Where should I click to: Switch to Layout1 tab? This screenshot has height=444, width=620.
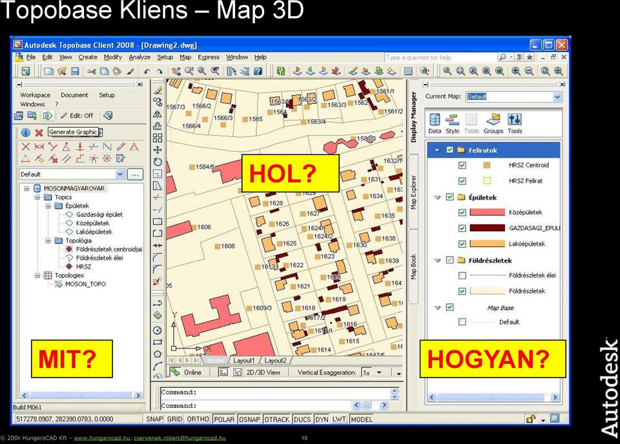click(x=243, y=360)
